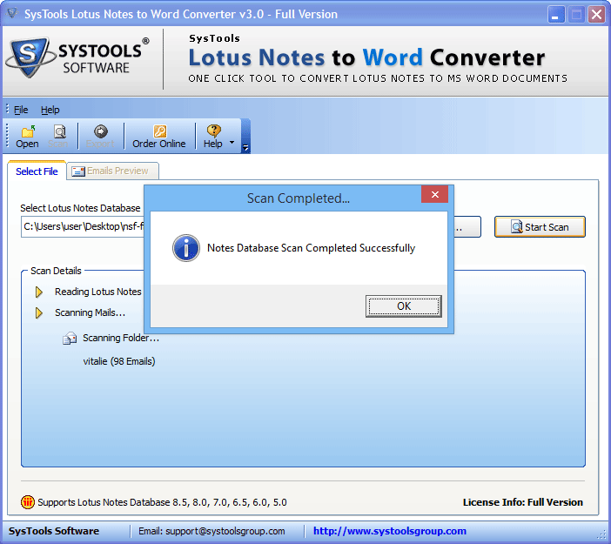
Task: Click the Start Scan button
Action: tap(540, 227)
